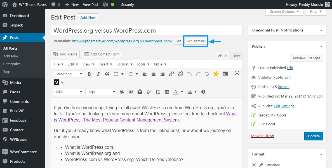Screen dimensions: 332x168
Task: Expand OneSignal Push Notifications panel
Action: coord(321,30)
